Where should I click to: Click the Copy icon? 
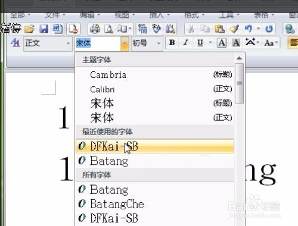(x=205, y=29)
